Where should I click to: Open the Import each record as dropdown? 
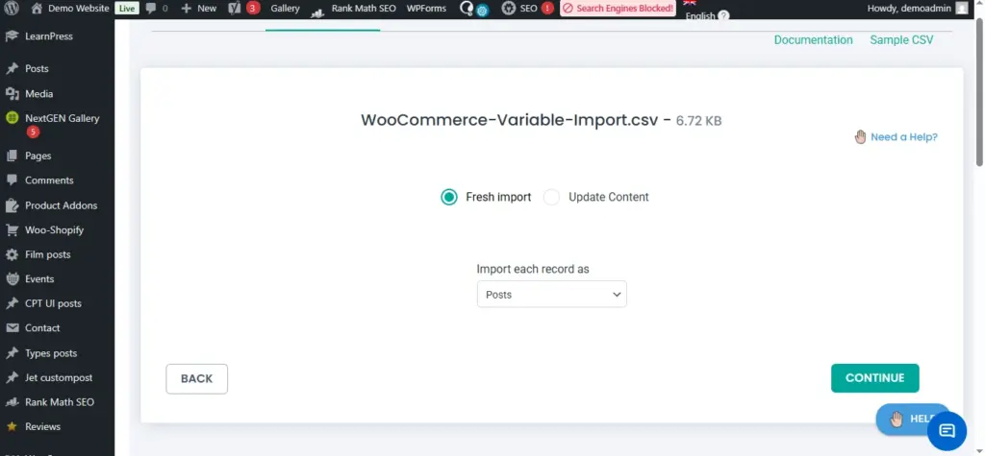pyautogui.click(x=551, y=294)
